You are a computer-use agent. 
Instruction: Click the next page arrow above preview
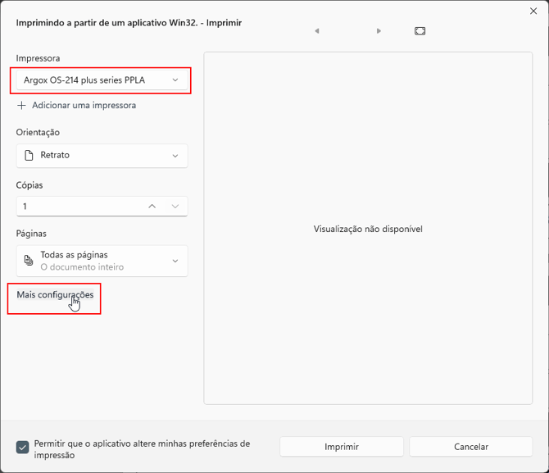(x=379, y=31)
